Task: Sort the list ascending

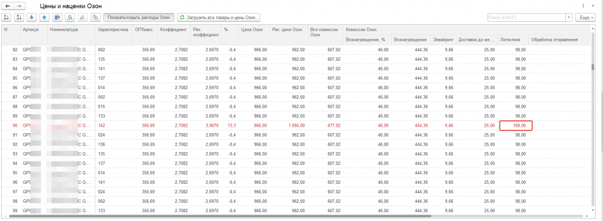Action: tap(6, 17)
